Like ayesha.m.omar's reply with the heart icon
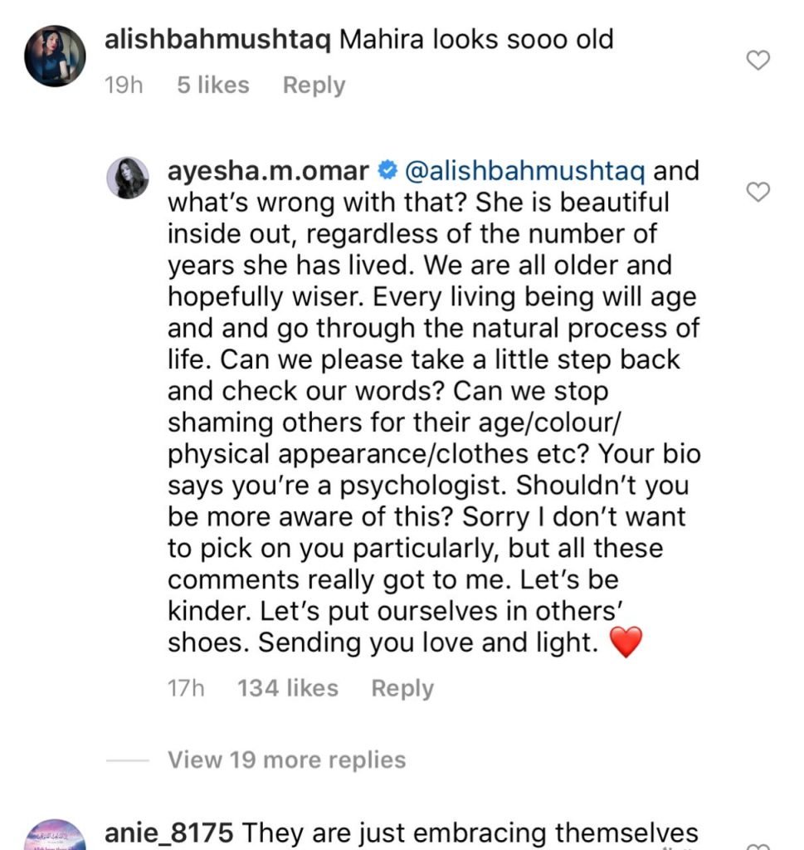The image size is (804, 850). tap(758, 193)
